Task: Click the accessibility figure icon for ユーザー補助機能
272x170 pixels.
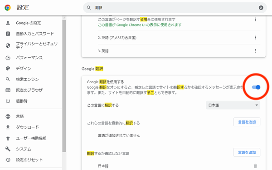Action: (x=8, y=138)
